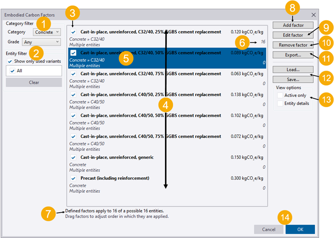The height and width of the screenshot is (238, 334).
Task: Open the Category dropdown showing Concrete
Action: pyautogui.click(x=46, y=32)
